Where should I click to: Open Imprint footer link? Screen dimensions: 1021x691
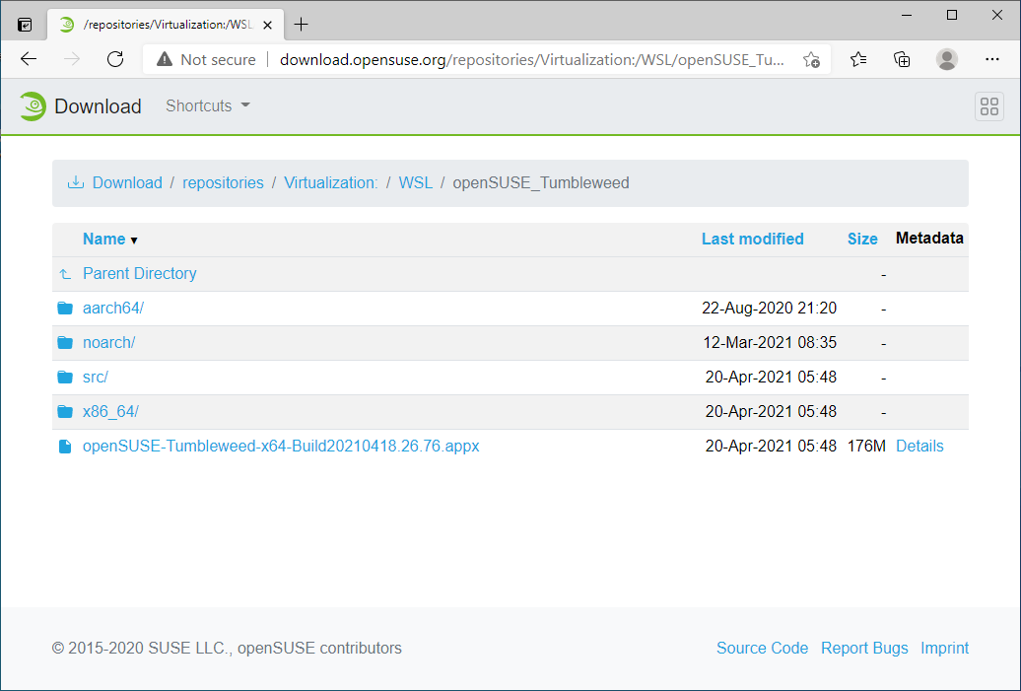[x=944, y=648]
